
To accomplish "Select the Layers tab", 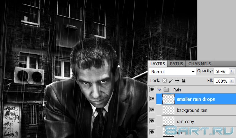I will 157,64.
